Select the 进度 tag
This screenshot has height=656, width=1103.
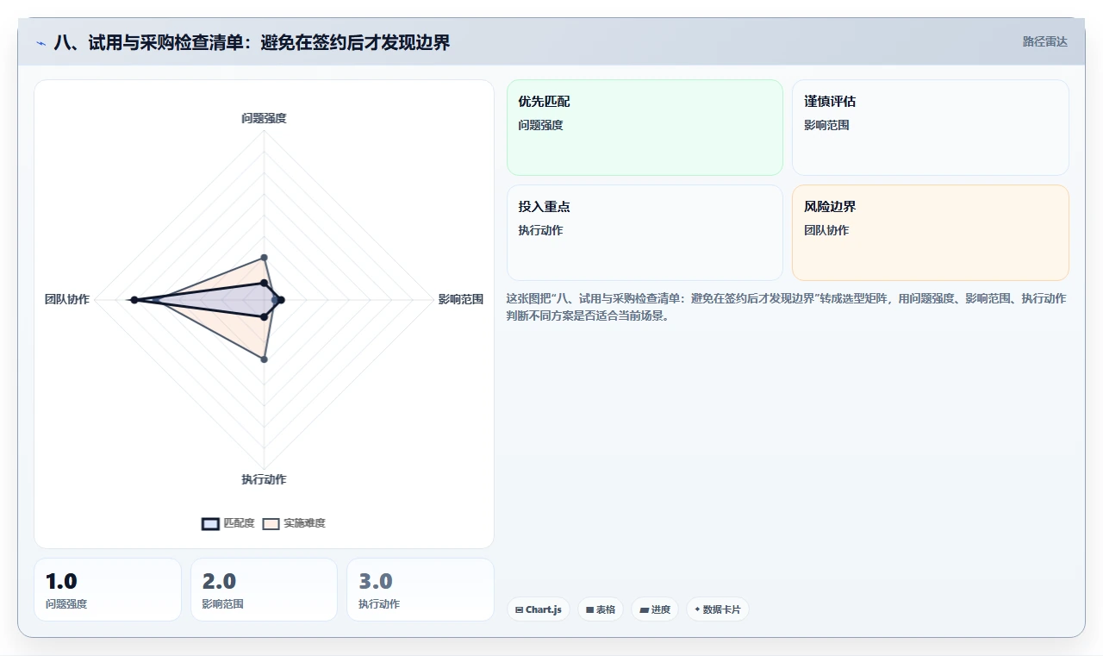655,609
